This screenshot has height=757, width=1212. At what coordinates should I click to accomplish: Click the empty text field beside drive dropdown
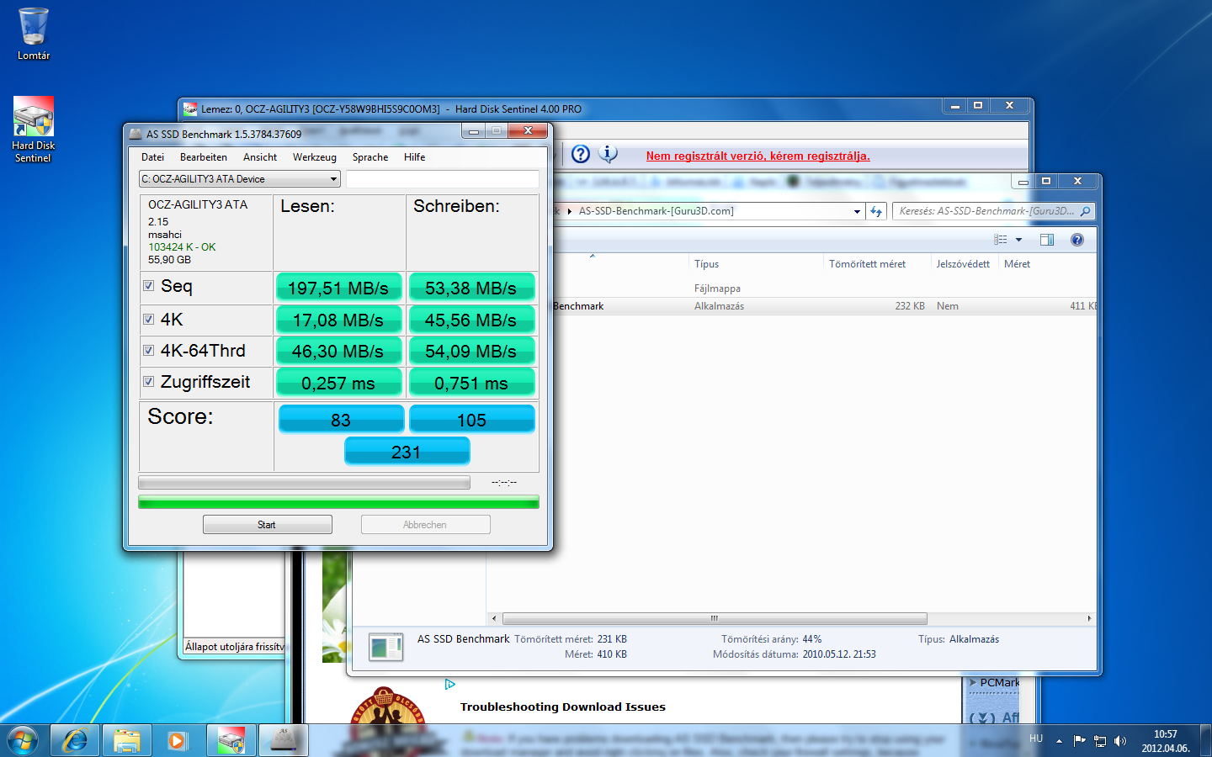[x=443, y=178]
